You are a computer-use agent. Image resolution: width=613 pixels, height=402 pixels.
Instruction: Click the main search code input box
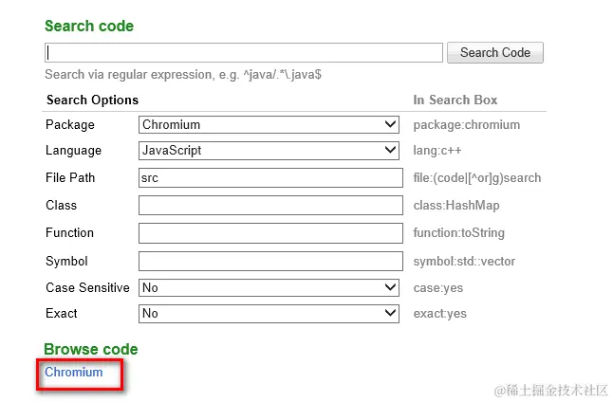pyautogui.click(x=244, y=53)
